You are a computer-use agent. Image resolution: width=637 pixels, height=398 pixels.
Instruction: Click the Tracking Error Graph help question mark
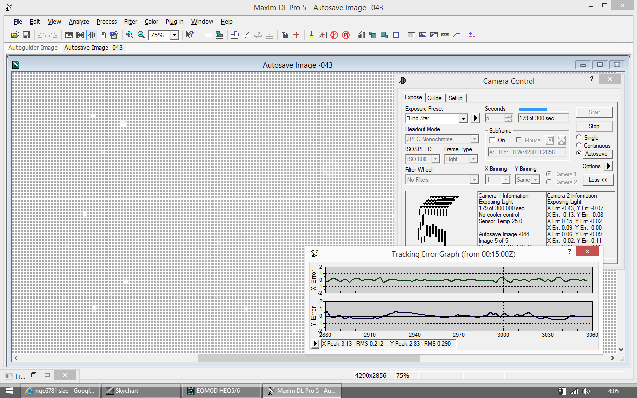click(569, 252)
